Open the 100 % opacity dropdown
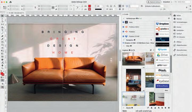Image resolution: width=192 pixels, height=112 pixels. coord(116,9)
